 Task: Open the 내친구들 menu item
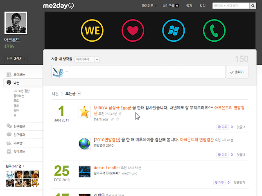tap(171, 6)
